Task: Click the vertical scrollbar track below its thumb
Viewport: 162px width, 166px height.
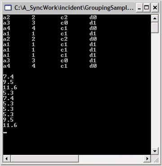Action: [x=155, y=90]
